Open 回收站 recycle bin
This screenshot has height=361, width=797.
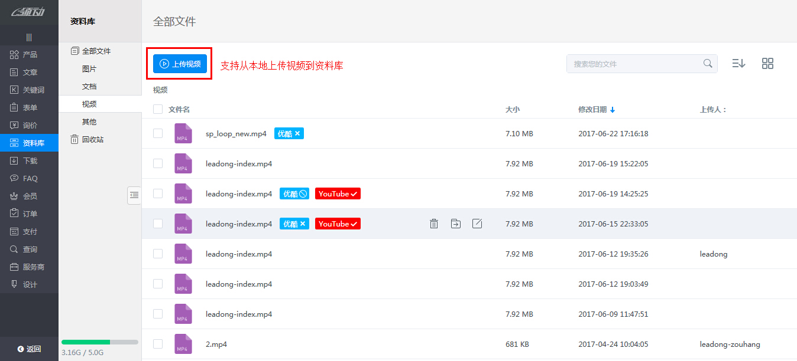coord(92,140)
